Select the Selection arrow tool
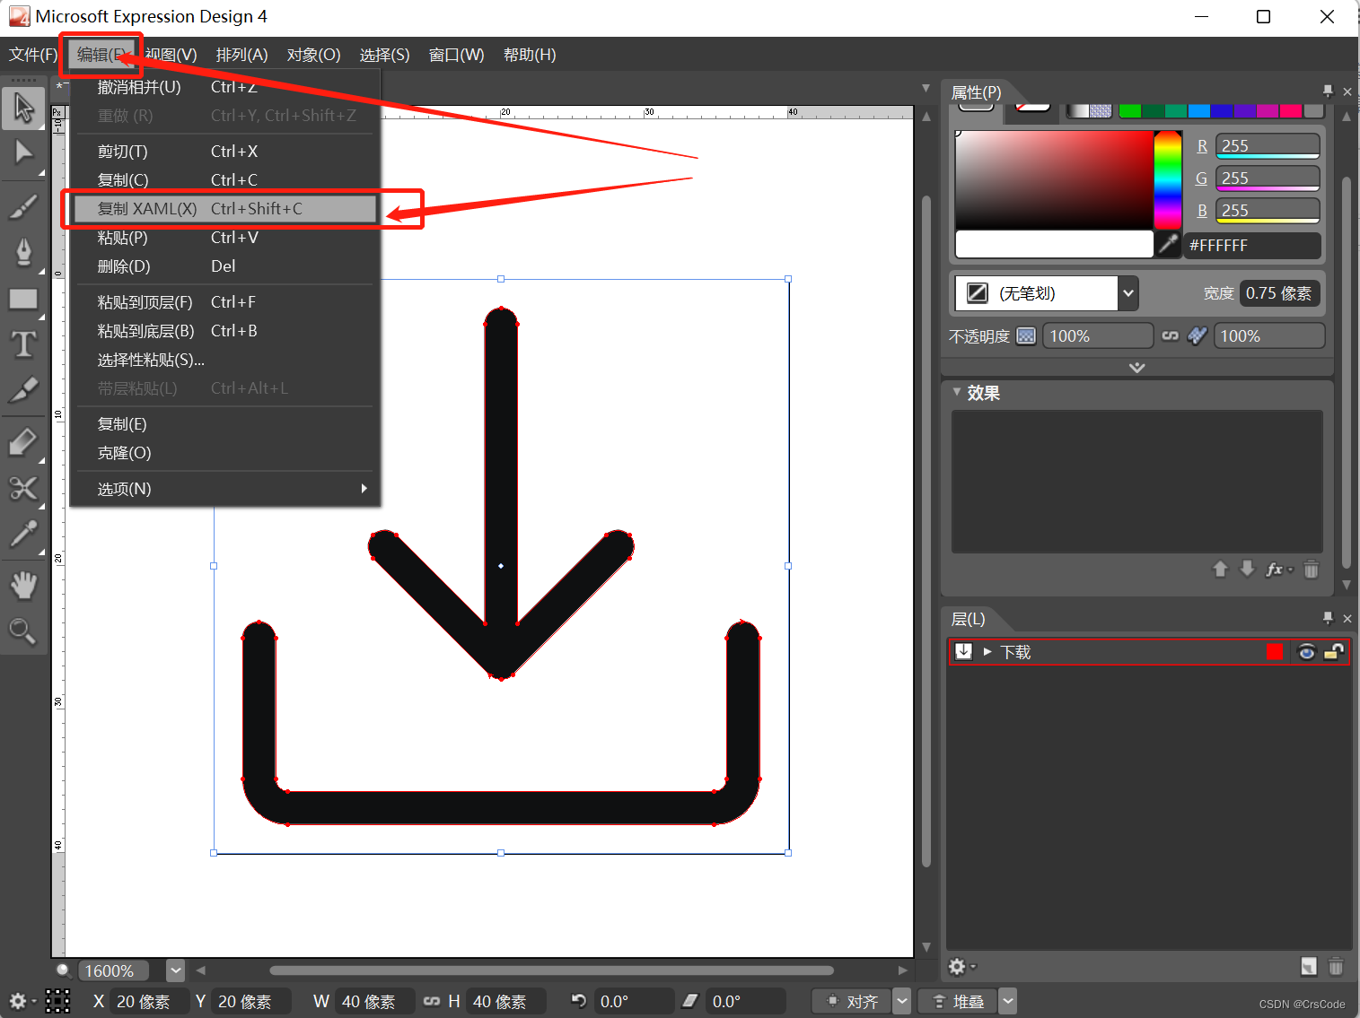The image size is (1360, 1018). click(23, 109)
